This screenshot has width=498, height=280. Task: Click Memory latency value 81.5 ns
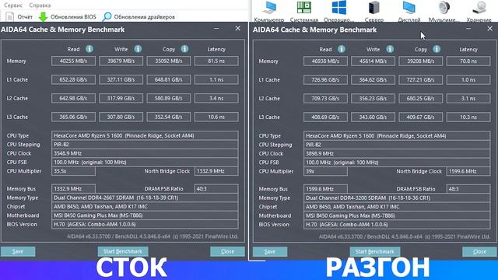216,61
